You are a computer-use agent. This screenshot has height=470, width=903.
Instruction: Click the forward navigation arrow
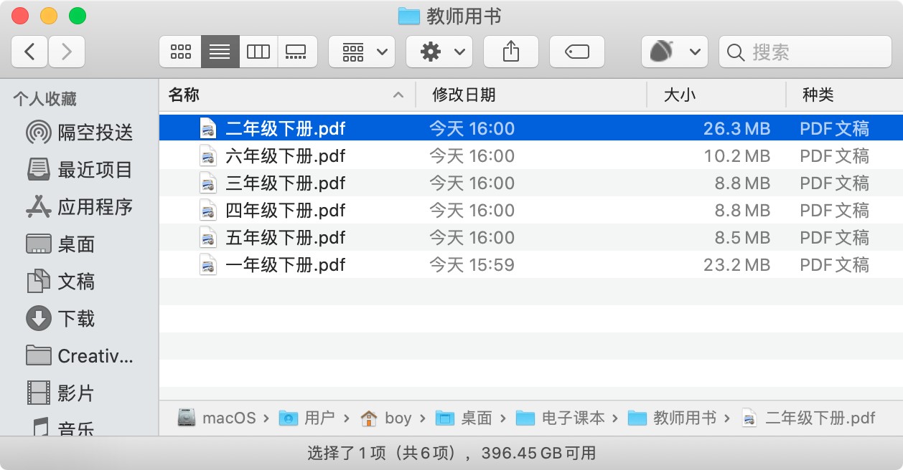[x=67, y=52]
